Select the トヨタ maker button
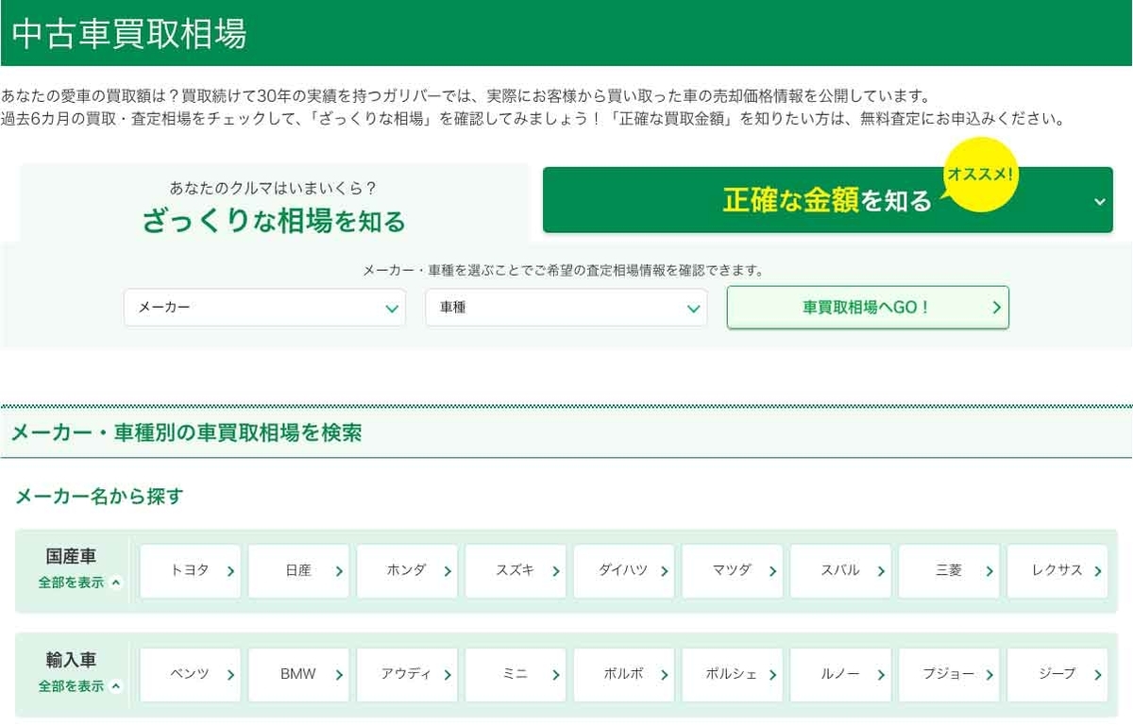This screenshot has width=1133, height=725. click(x=191, y=571)
